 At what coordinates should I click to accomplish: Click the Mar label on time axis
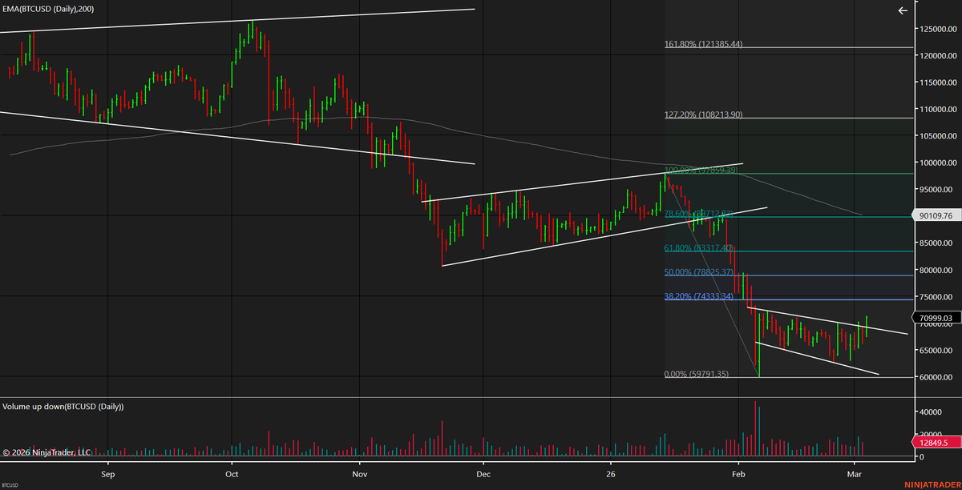coord(855,473)
